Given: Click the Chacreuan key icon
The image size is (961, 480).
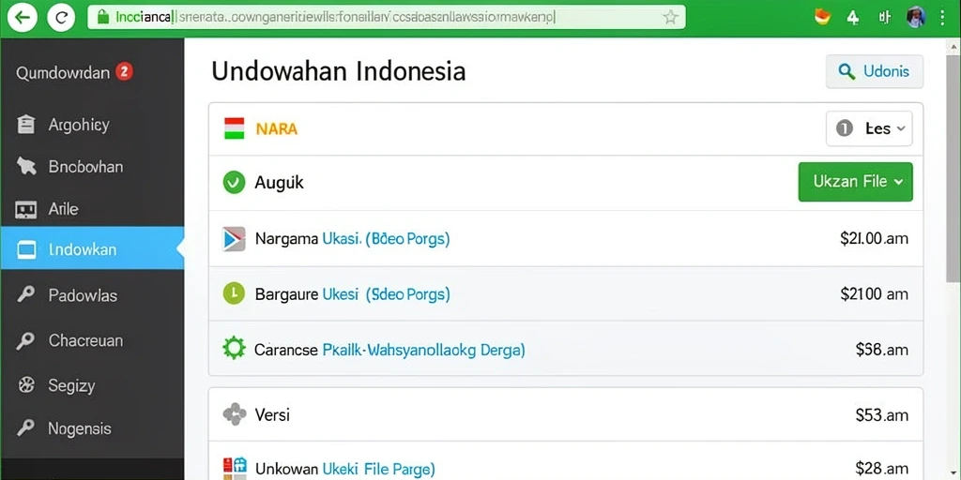Looking at the screenshot, I should (25, 340).
